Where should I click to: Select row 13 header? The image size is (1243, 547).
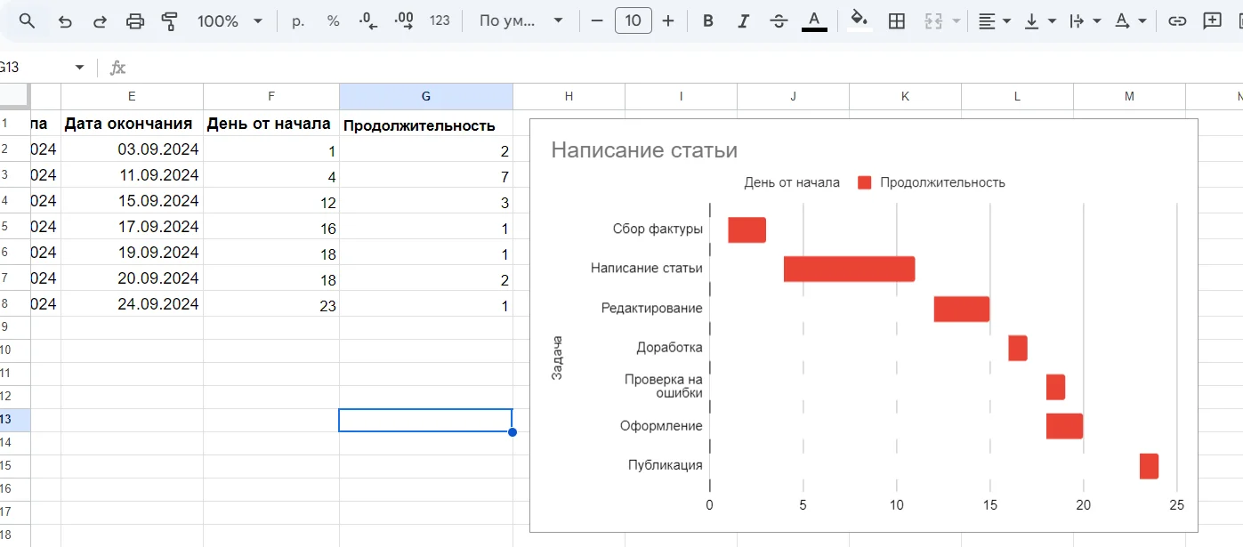[x=15, y=420]
